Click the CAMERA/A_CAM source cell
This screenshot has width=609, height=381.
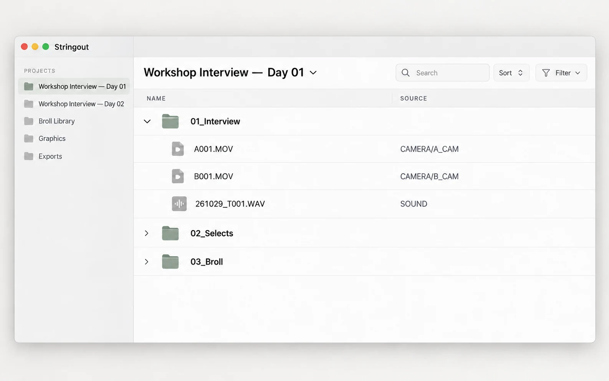click(x=429, y=149)
